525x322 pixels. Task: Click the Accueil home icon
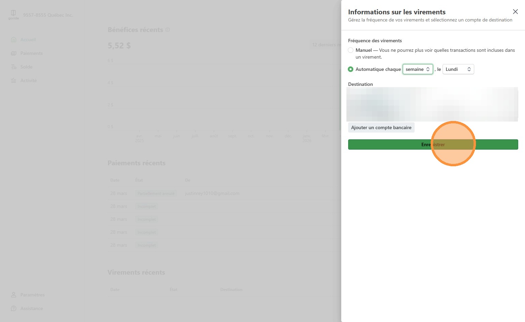[14, 40]
